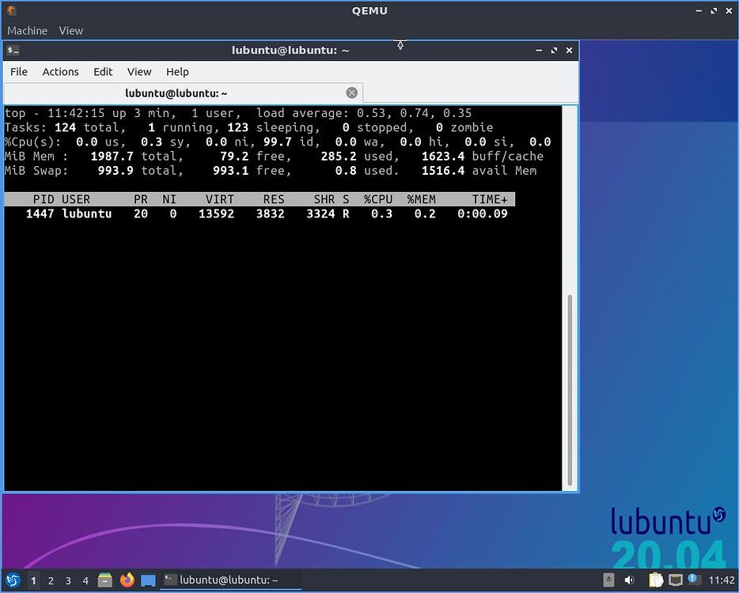Click the VIRT column header
The height and width of the screenshot is (593, 739).
pyautogui.click(x=220, y=199)
